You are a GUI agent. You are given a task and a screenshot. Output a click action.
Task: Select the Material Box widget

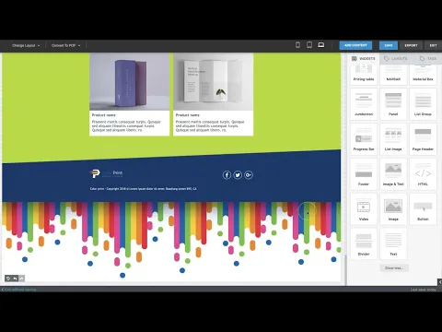pyautogui.click(x=423, y=74)
